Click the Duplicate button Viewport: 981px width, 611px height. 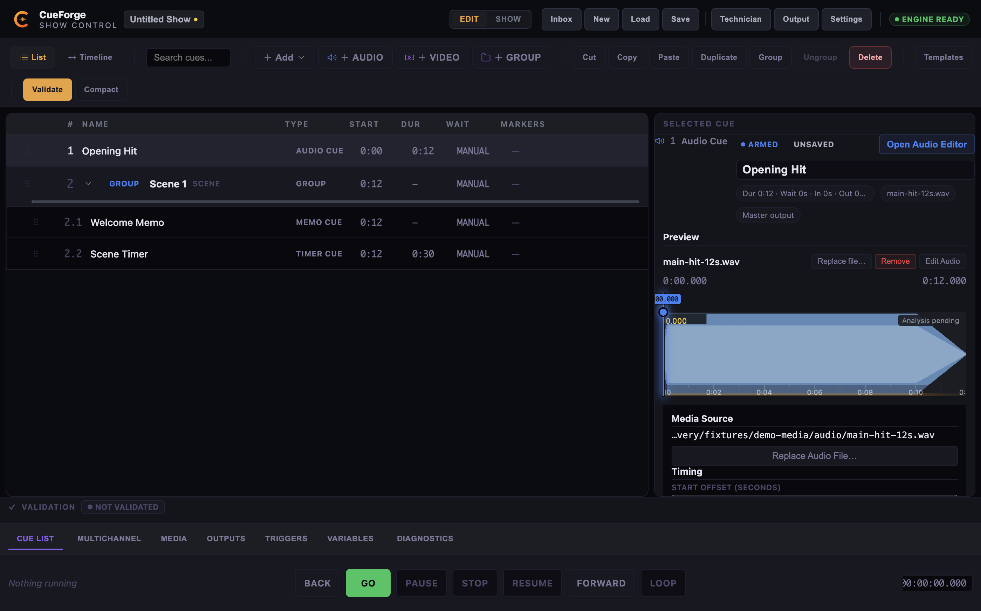point(719,57)
